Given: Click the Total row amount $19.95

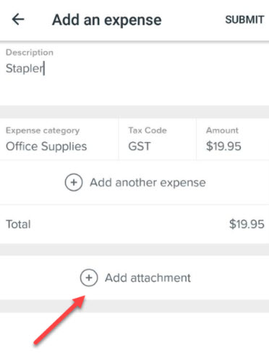Looking at the screenshot, I should pyautogui.click(x=247, y=224).
